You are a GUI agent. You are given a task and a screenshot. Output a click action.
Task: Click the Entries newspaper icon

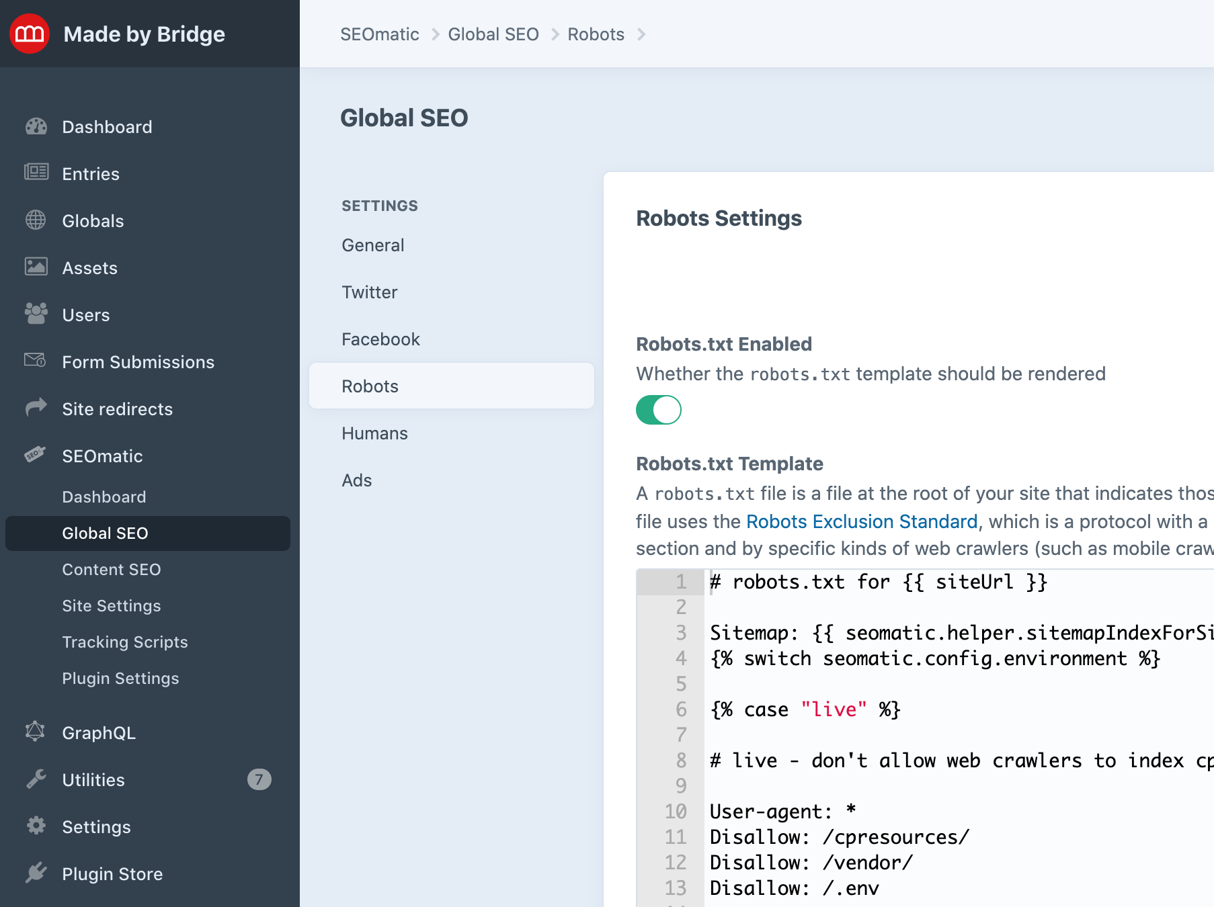pyautogui.click(x=36, y=173)
